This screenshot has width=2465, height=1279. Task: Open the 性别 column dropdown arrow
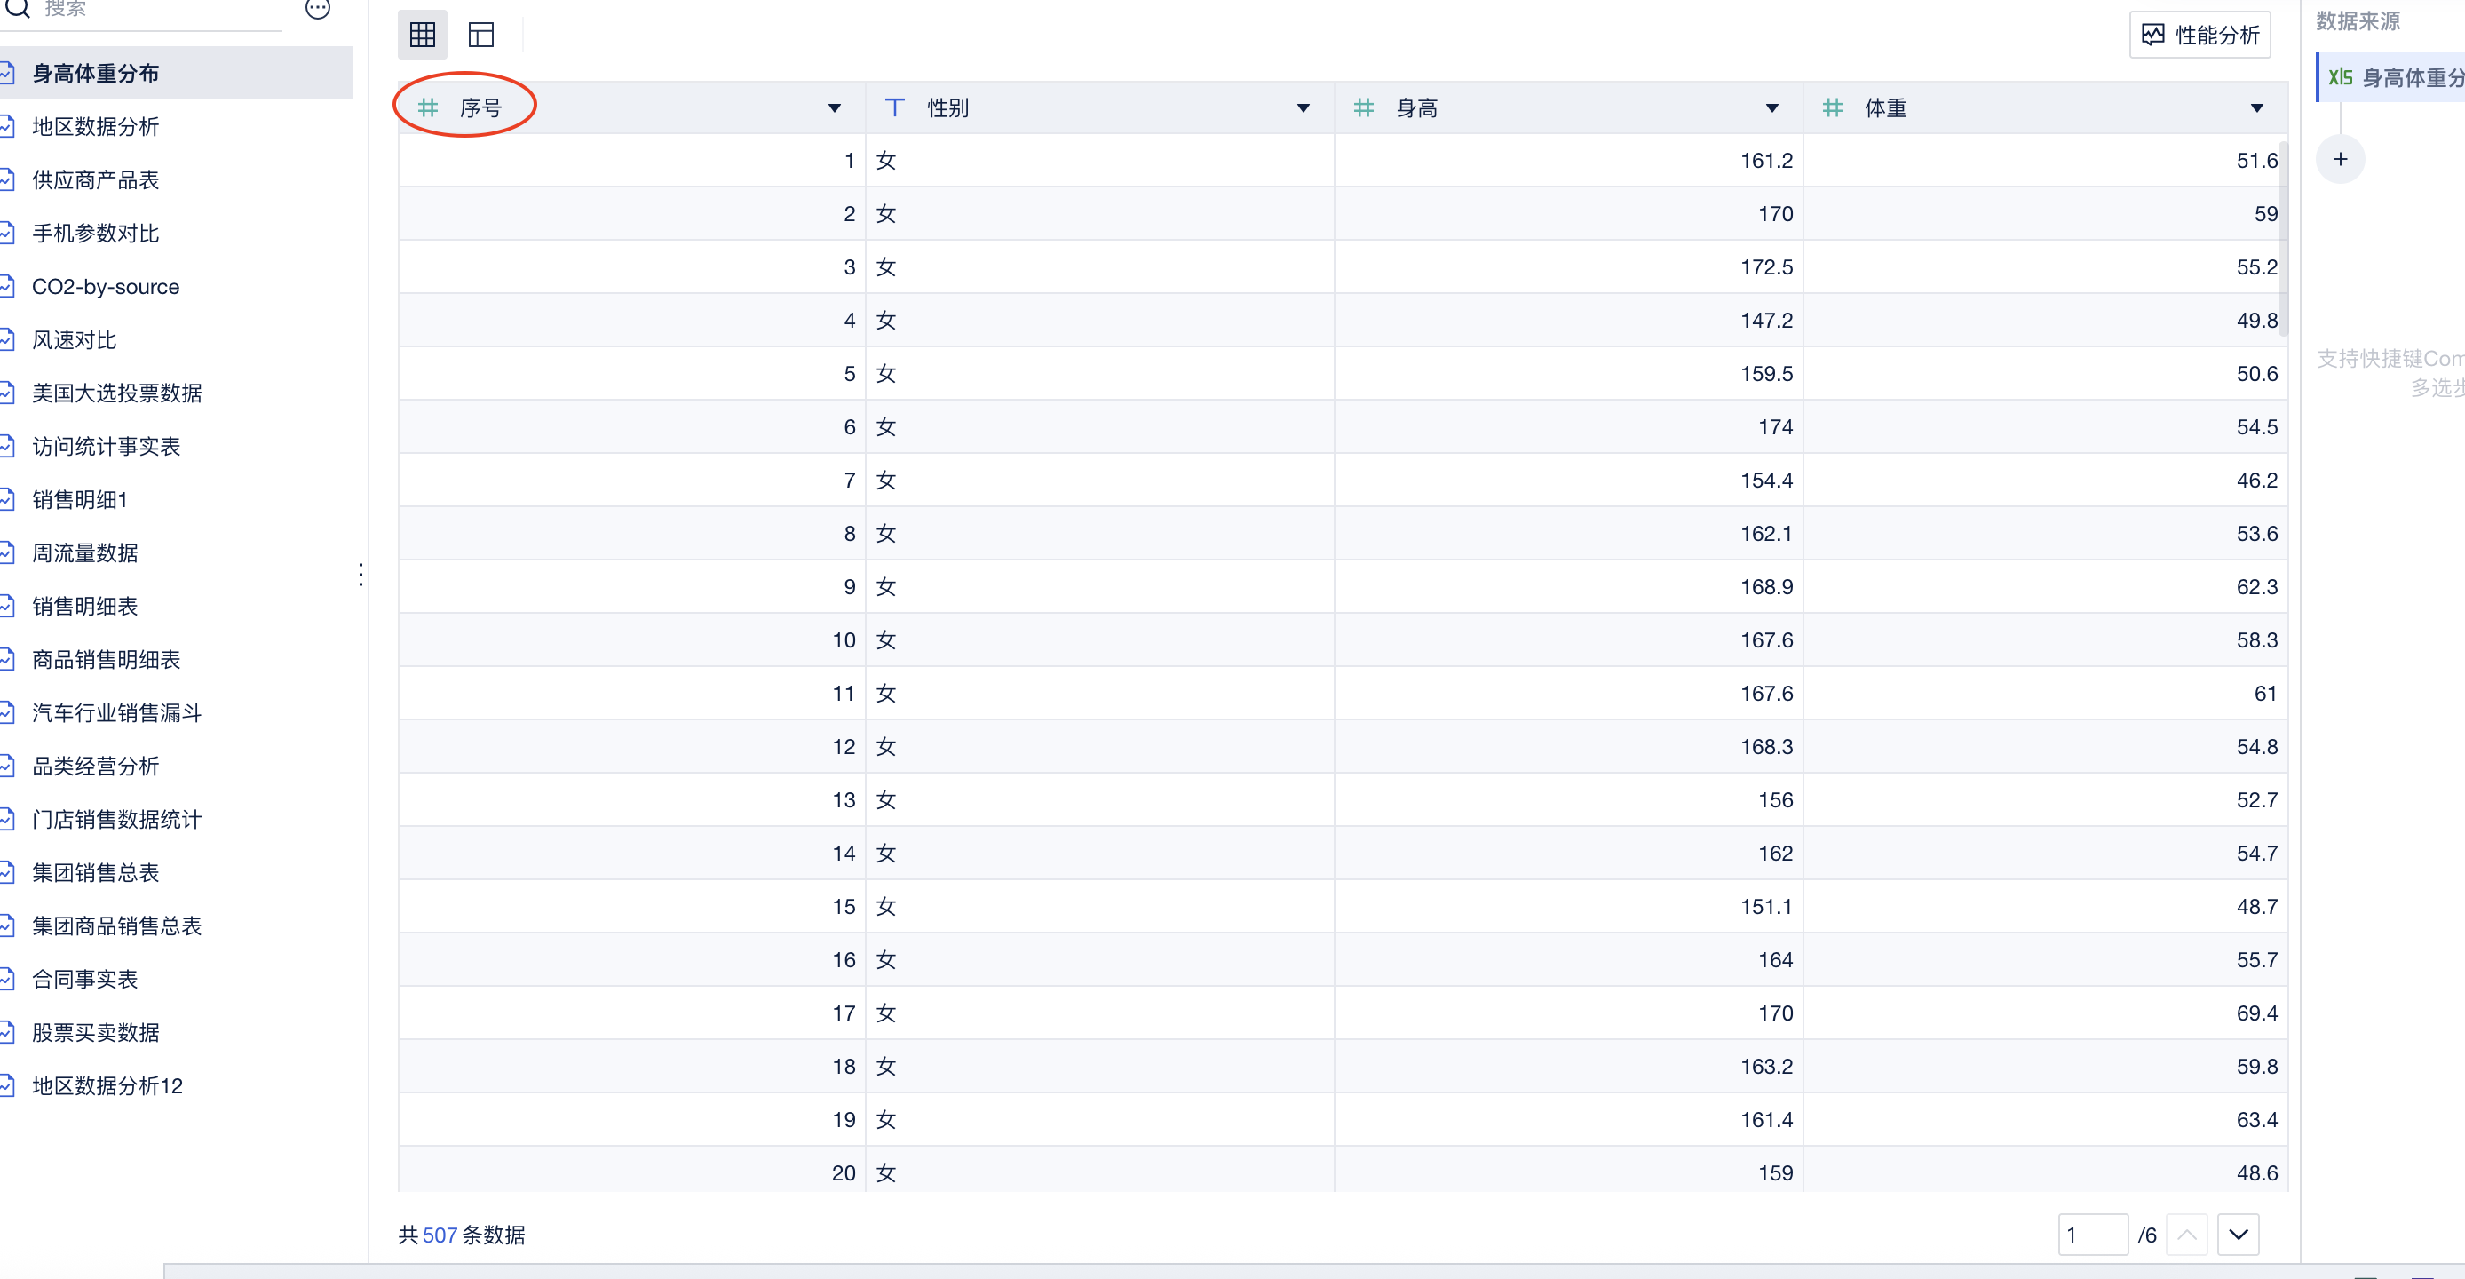[1303, 108]
